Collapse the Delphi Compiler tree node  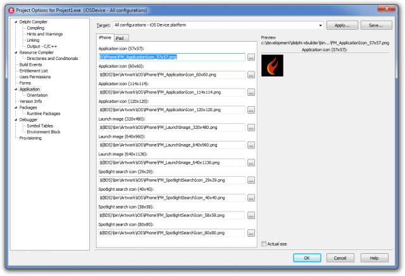click(16, 22)
